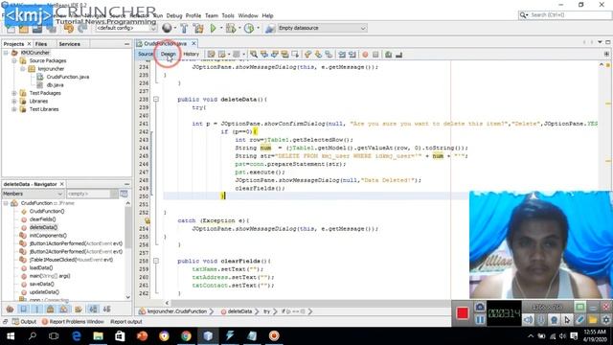Image resolution: width=613 pixels, height=345 pixels.
Task: Open the Files panel tab
Action: [x=41, y=44]
